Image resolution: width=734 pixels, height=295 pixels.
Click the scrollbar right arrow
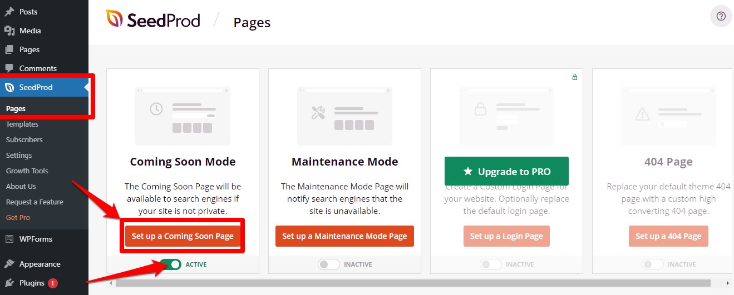tap(729, 283)
